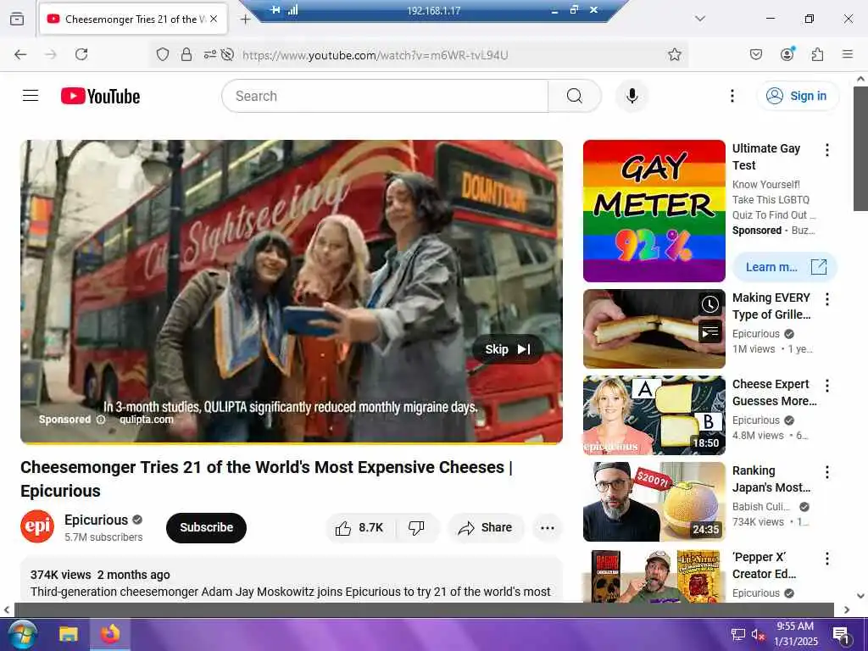This screenshot has width=868, height=651.
Task: Select the Cheesemonger Tries 21 tab
Action: [133, 19]
